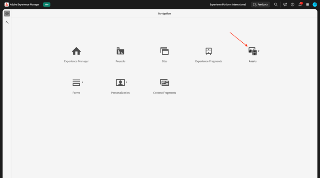Viewport: 320px width, 178px height.
Task: Open the chat assistant icon in the header
Action: (285, 5)
